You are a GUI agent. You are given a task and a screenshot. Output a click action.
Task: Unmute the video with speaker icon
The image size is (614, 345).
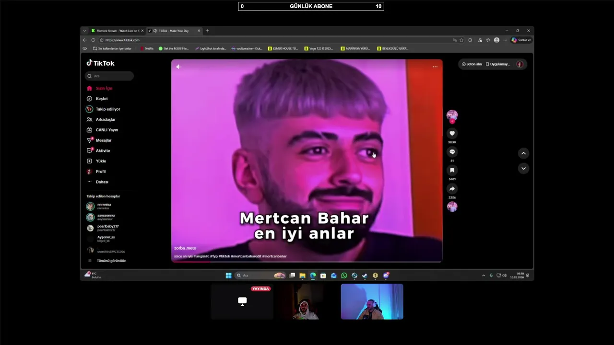178,67
